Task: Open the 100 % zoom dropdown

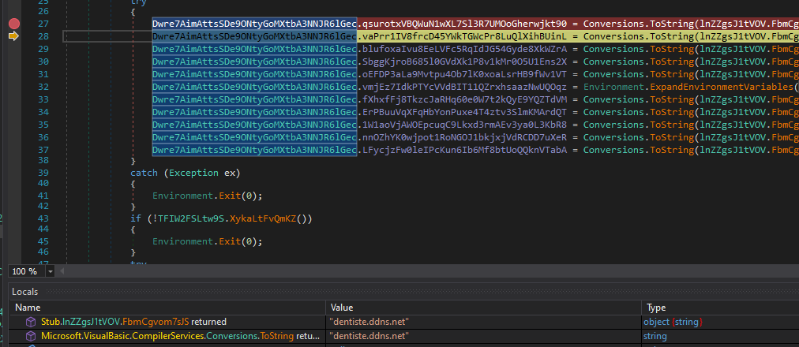Action: [51, 271]
